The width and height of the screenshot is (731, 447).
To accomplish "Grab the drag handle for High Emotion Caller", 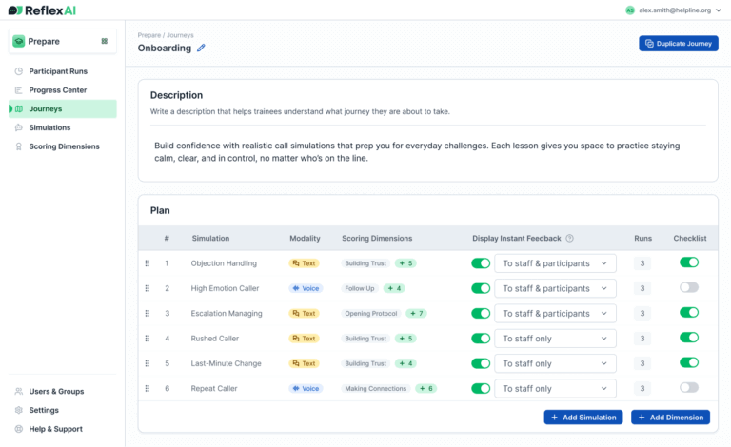I will (x=148, y=289).
